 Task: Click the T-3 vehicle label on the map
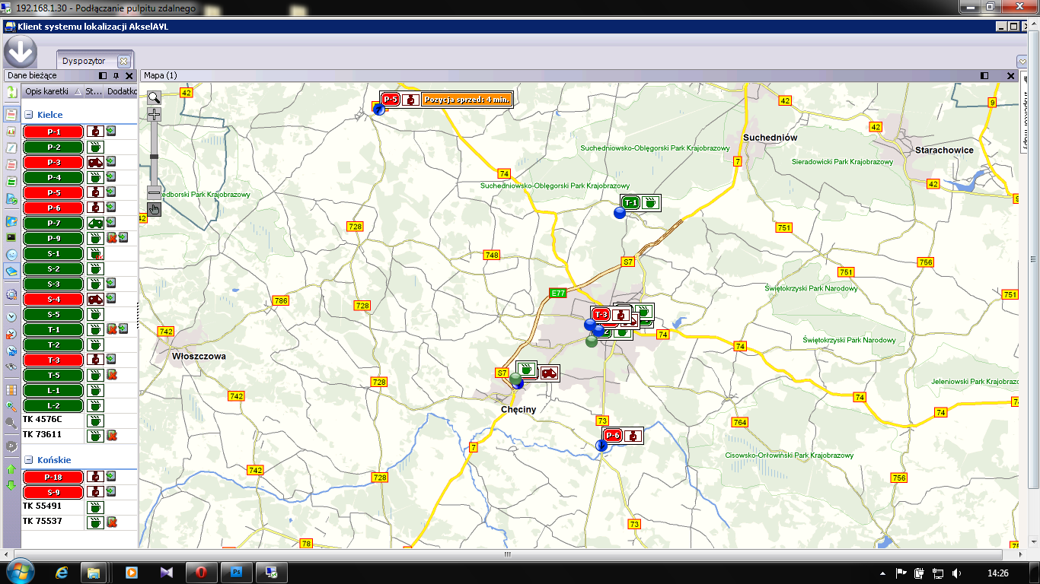click(x=601, y=315)
